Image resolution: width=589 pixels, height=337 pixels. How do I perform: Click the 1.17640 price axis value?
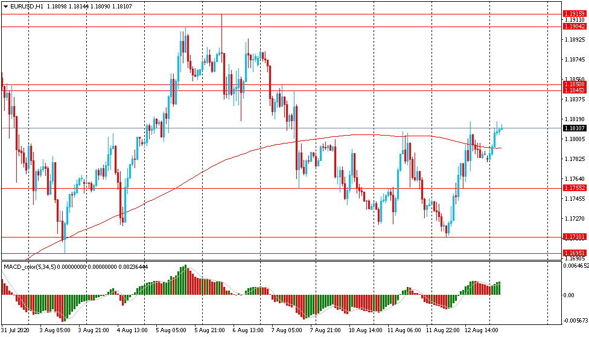point(575,178)
